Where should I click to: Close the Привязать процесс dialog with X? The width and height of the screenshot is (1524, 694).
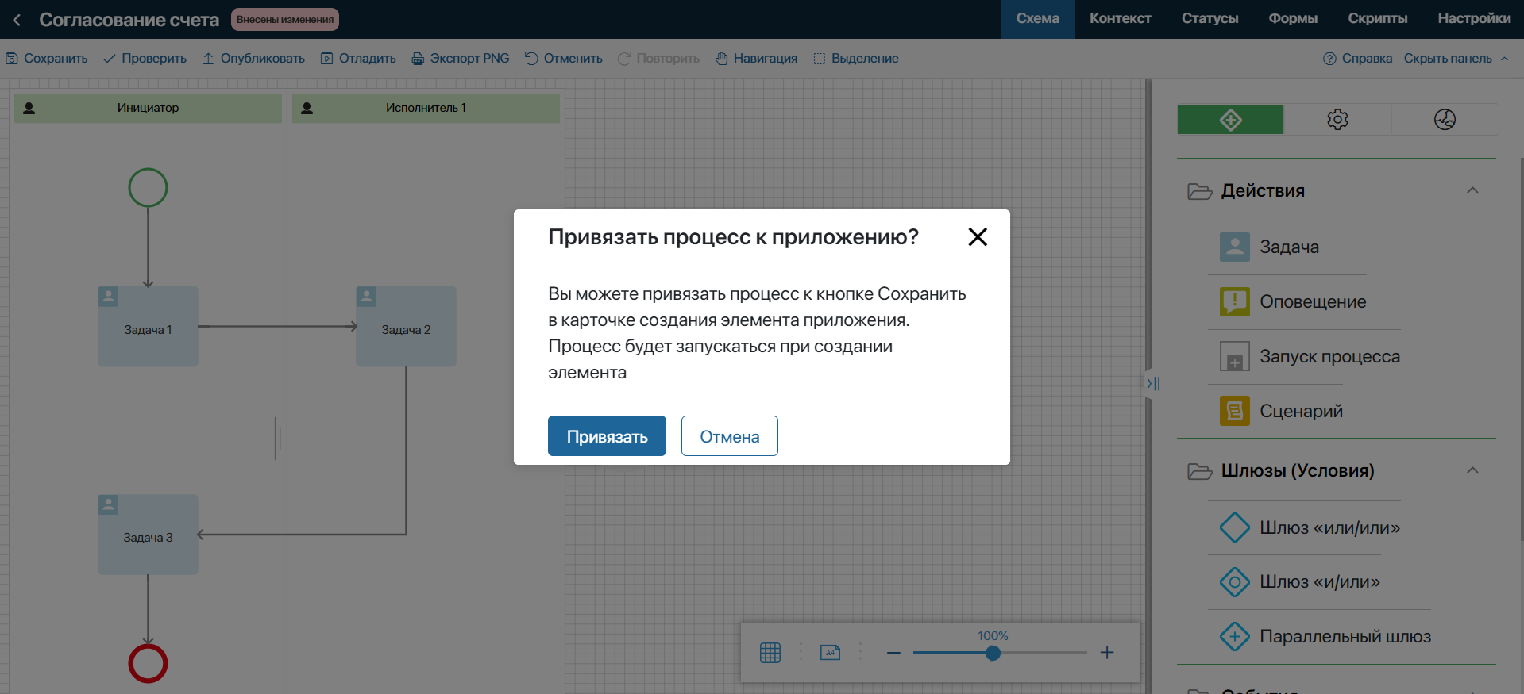978,236
